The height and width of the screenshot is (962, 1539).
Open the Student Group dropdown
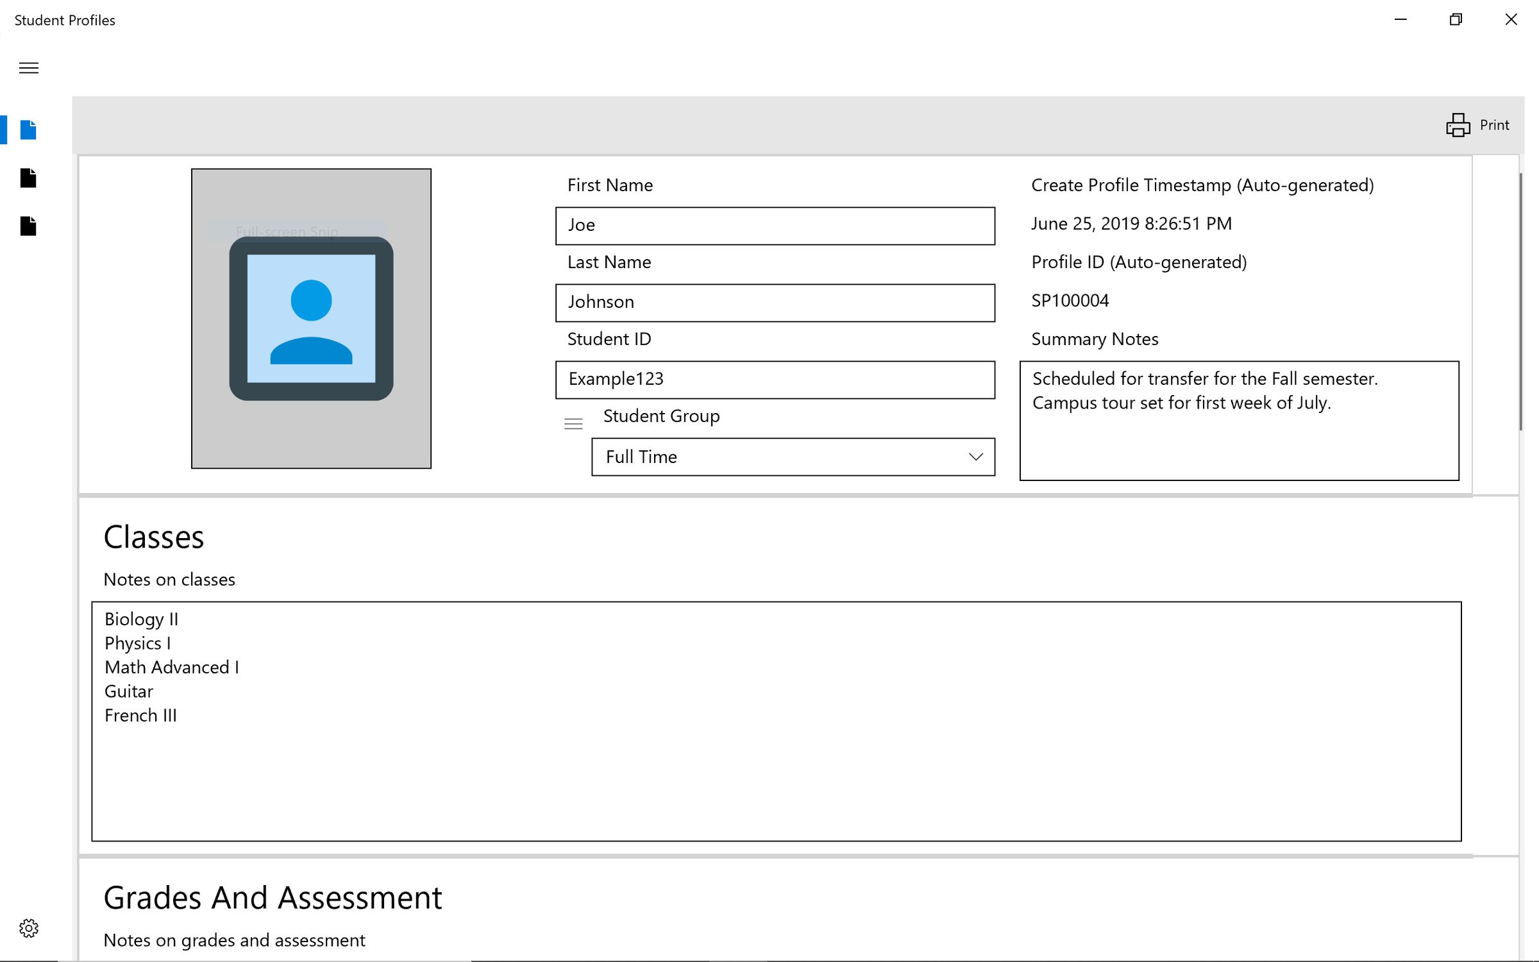pos(793,457)
